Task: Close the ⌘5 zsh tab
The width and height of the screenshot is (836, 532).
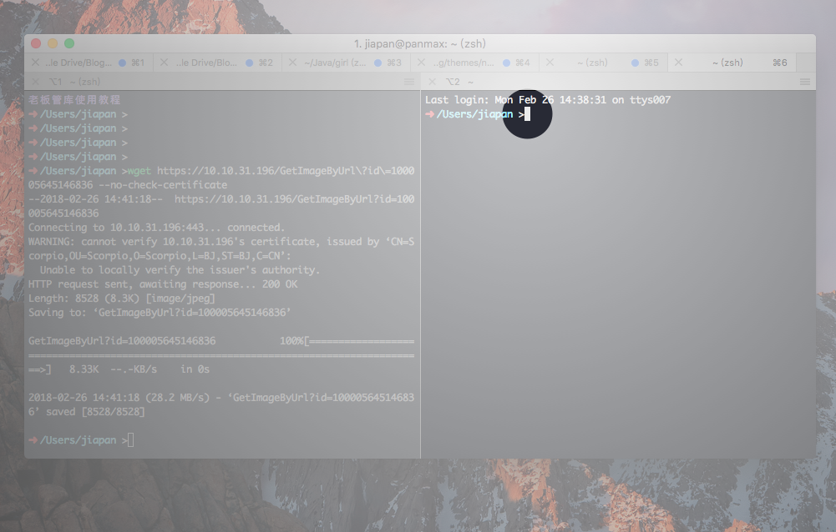Action: [x=550, y=63]
